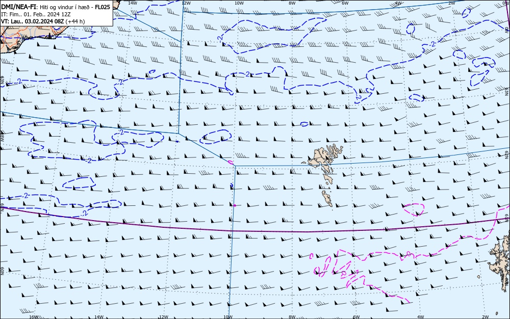This screenshot has height=319, width=510.
Task: Click the chart title 'Hiti og vindur í hæð - FL025'
Action: coord(75,7)
